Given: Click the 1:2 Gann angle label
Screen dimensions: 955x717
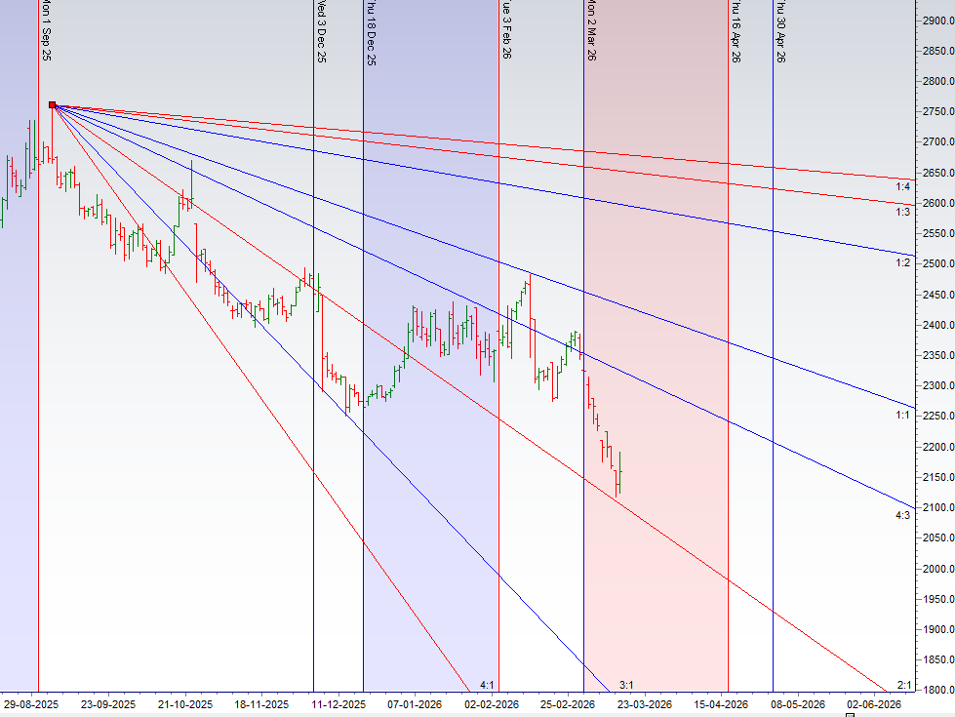Looking at the screenshot, I should pyautogui.click(x=902, y=263).
